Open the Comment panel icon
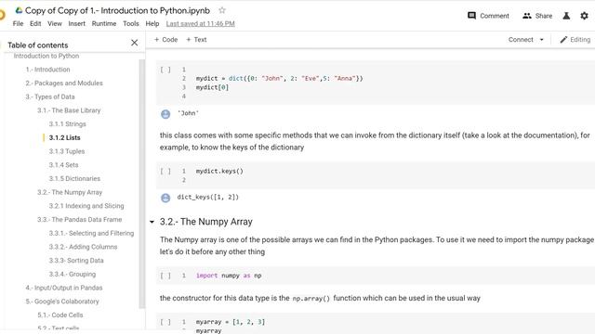This screenshot has width=595, height=334. [471, 16]
